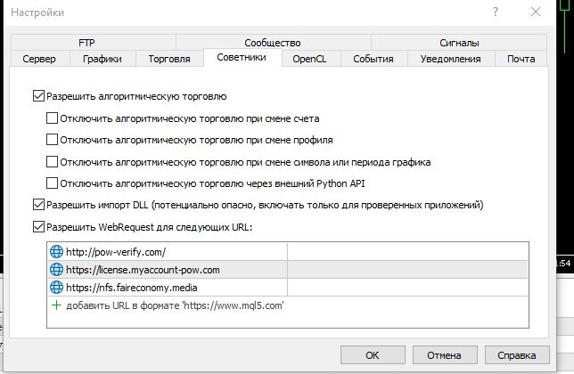
Task: Toggle Разрешить алгоритмическую торговлю checkbox
Action: 38,96
